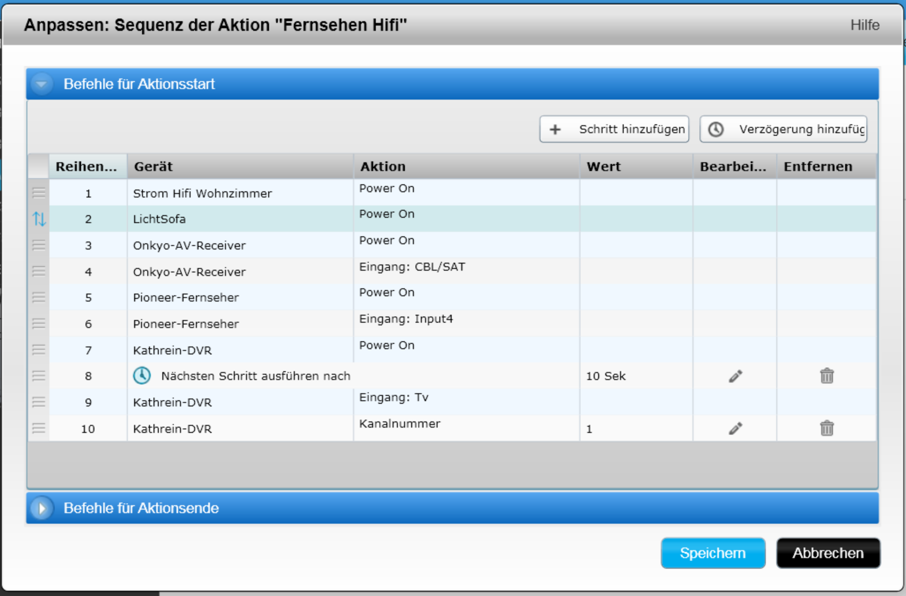Open the Hilfe link
The height and width of the screenshot is (596, 906).
click(865, 25)
